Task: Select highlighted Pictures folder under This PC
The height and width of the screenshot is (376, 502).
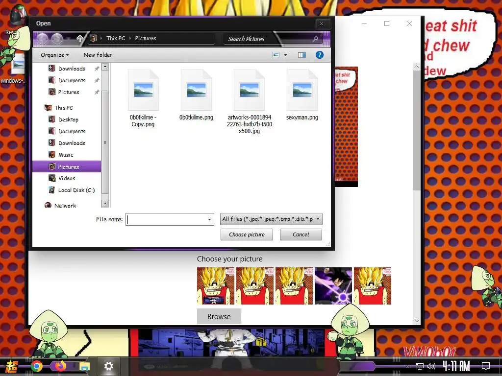Action: click(x=67, y=166)
